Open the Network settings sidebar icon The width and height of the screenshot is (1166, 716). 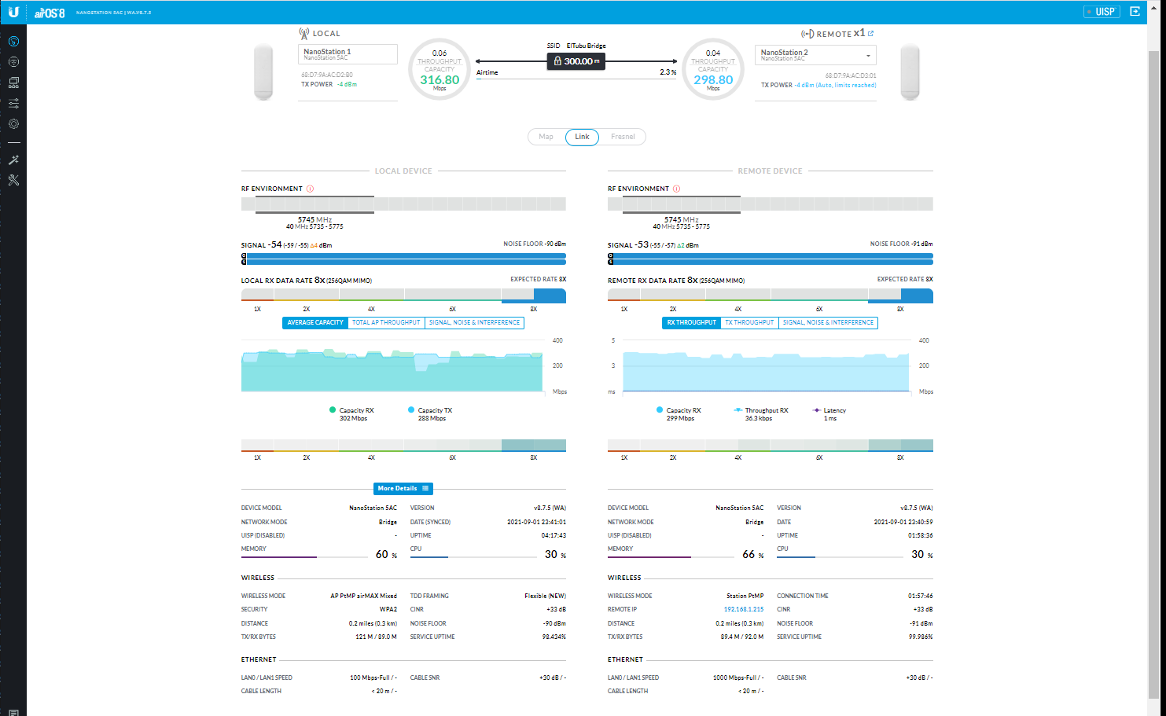pyautogui.click(x=13, y=83)
